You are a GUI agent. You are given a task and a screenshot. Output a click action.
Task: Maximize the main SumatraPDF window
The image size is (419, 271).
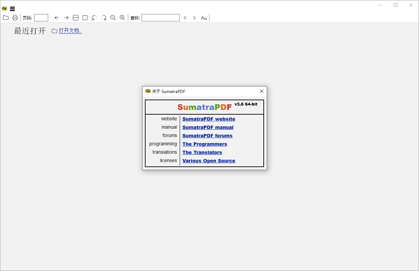[396, 5]
